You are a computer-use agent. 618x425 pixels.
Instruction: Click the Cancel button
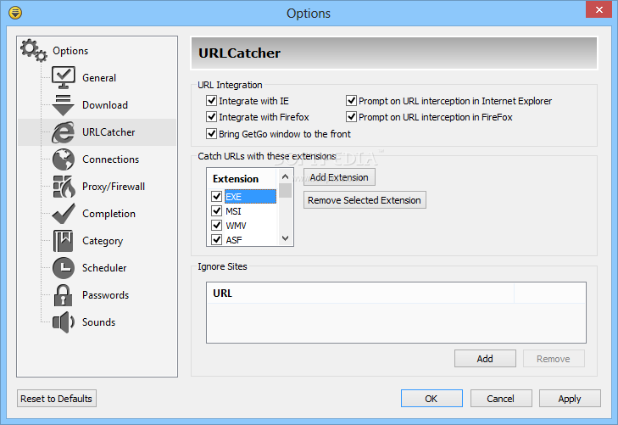click(x=500, y=399)
